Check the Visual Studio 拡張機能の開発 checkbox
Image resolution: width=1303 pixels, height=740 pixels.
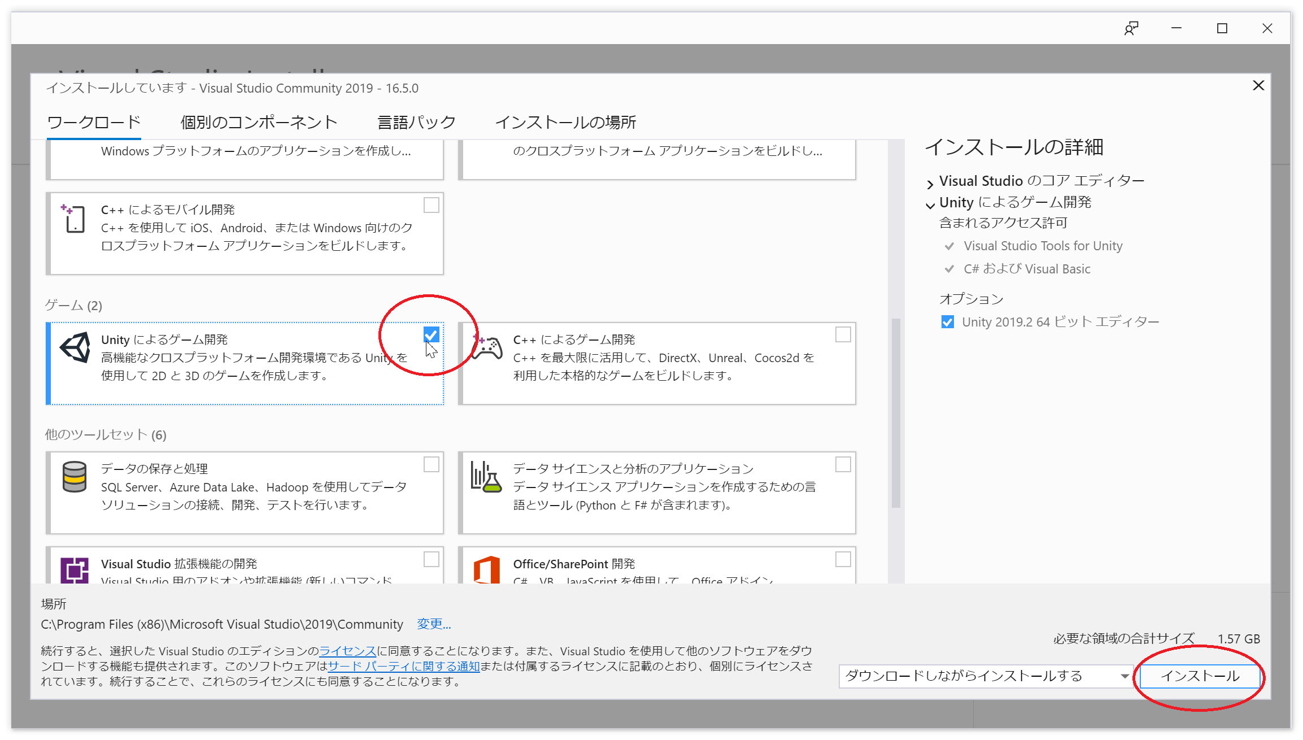coord(432,559)
